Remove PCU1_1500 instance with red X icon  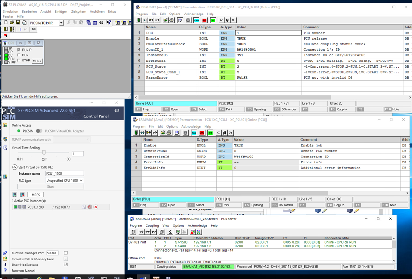point(96,207)
